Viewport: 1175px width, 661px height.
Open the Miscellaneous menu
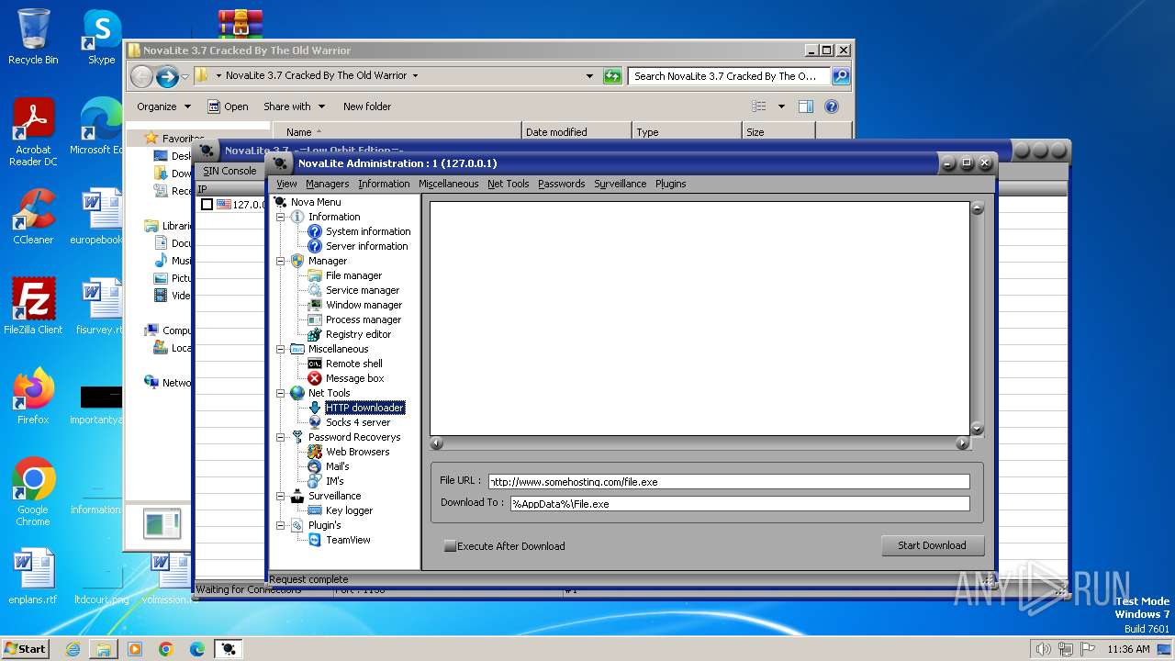448,184
